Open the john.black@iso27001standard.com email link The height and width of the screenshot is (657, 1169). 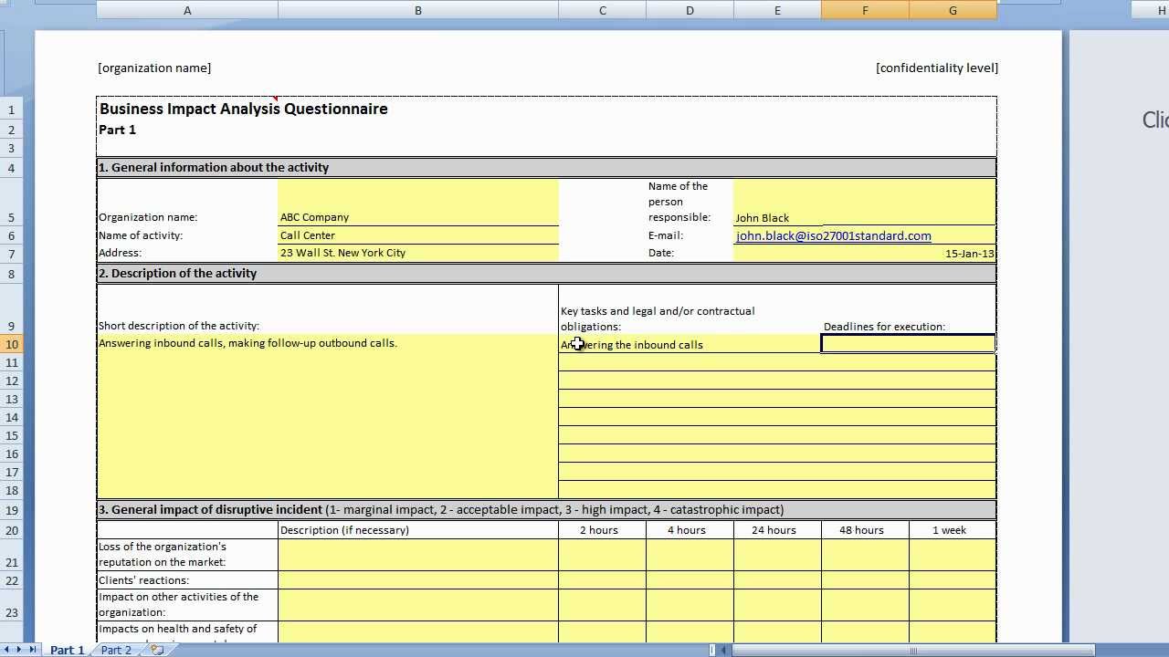coord(833,235)
